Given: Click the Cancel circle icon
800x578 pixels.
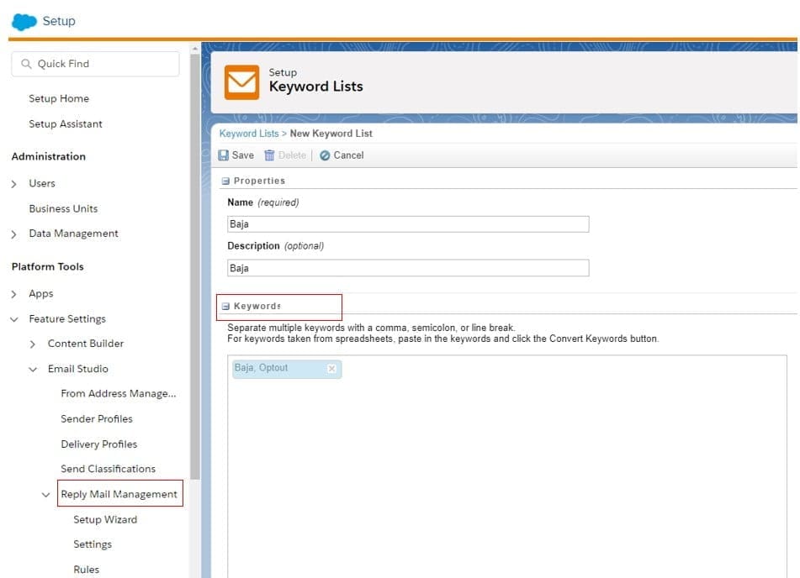Looking at the screenshot, I should pyautogui.click(x=325, y=155).
